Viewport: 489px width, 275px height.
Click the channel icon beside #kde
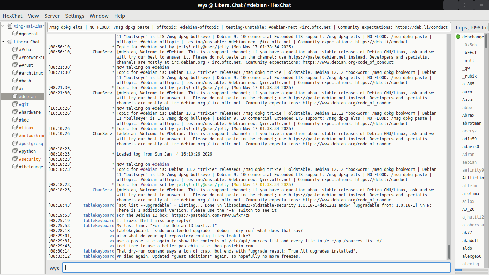pyautogui.click(x=15, y=120)
